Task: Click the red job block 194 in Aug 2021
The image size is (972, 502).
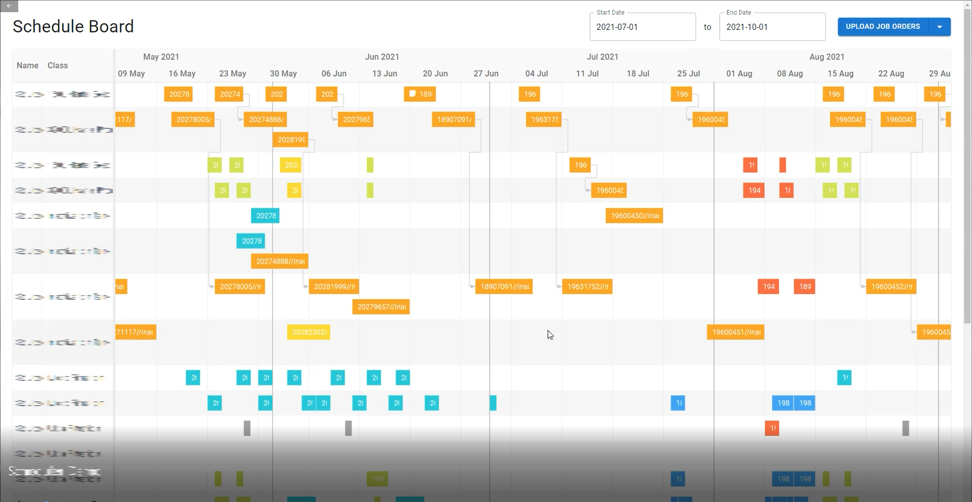Action: coord(754,190)
